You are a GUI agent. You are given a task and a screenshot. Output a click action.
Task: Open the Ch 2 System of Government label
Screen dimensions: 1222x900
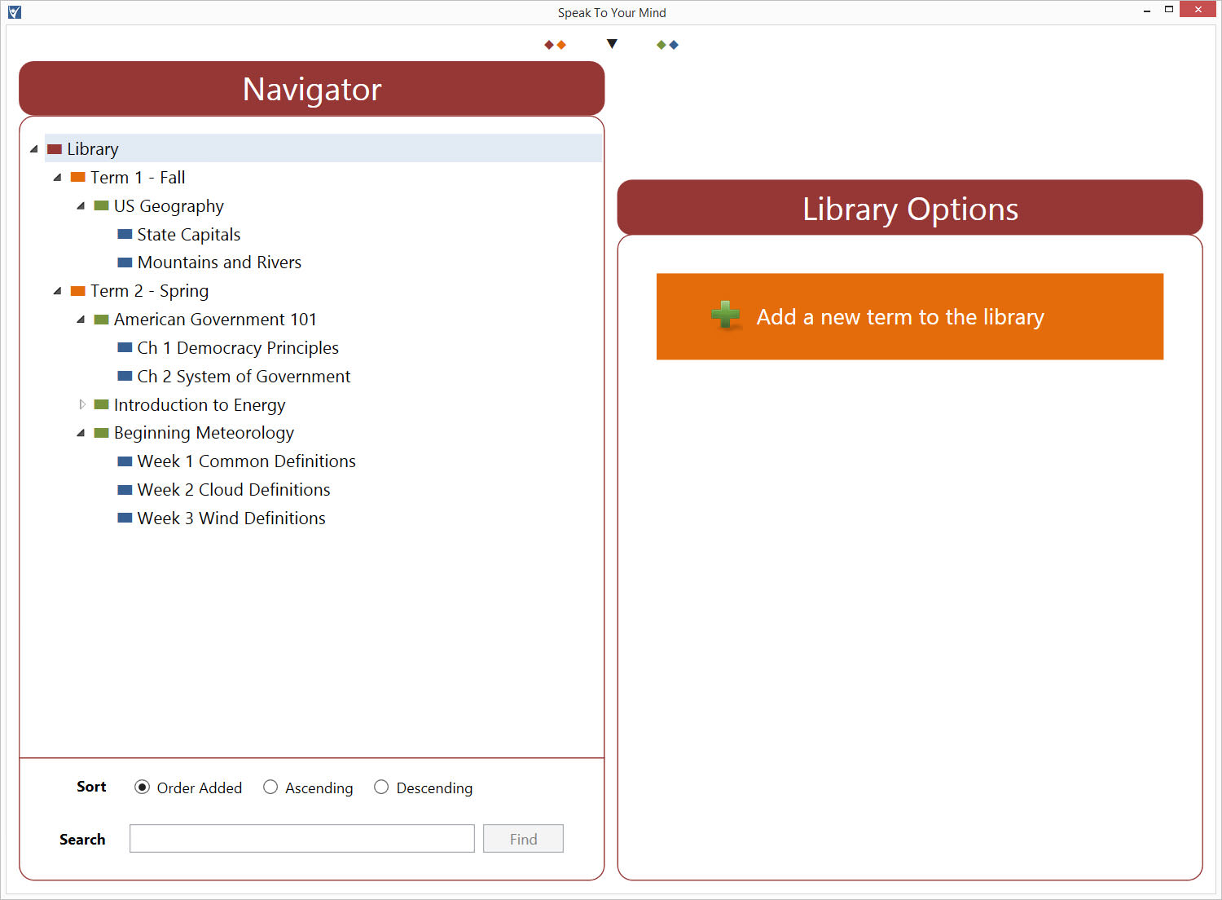[244, 377]
